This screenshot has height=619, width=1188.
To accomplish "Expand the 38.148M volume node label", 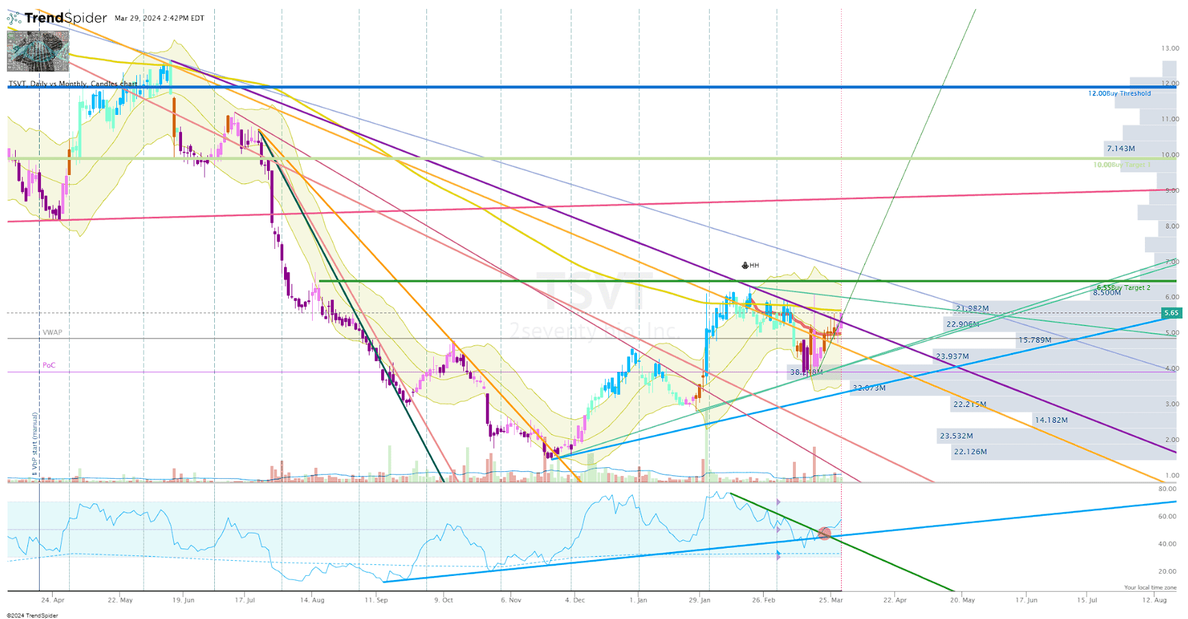I will point(808,372).
